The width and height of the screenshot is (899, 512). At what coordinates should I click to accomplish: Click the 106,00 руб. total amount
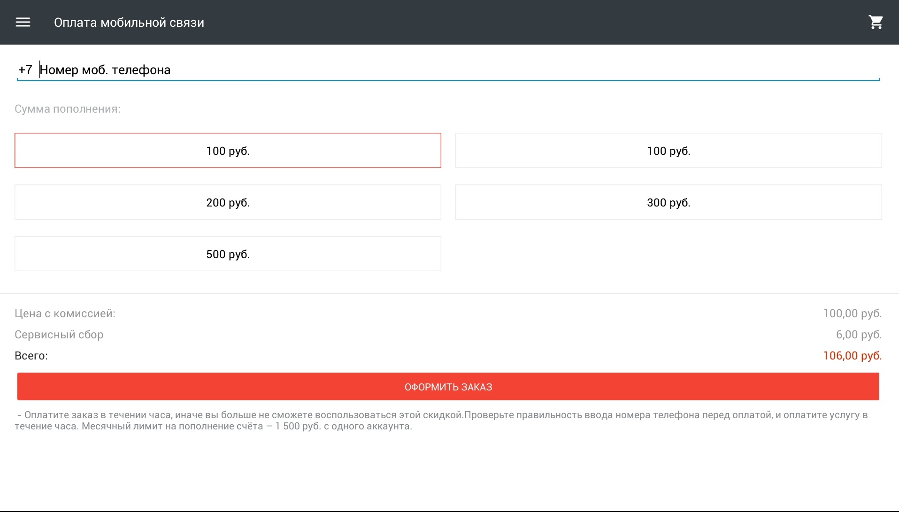click(853, 356)
